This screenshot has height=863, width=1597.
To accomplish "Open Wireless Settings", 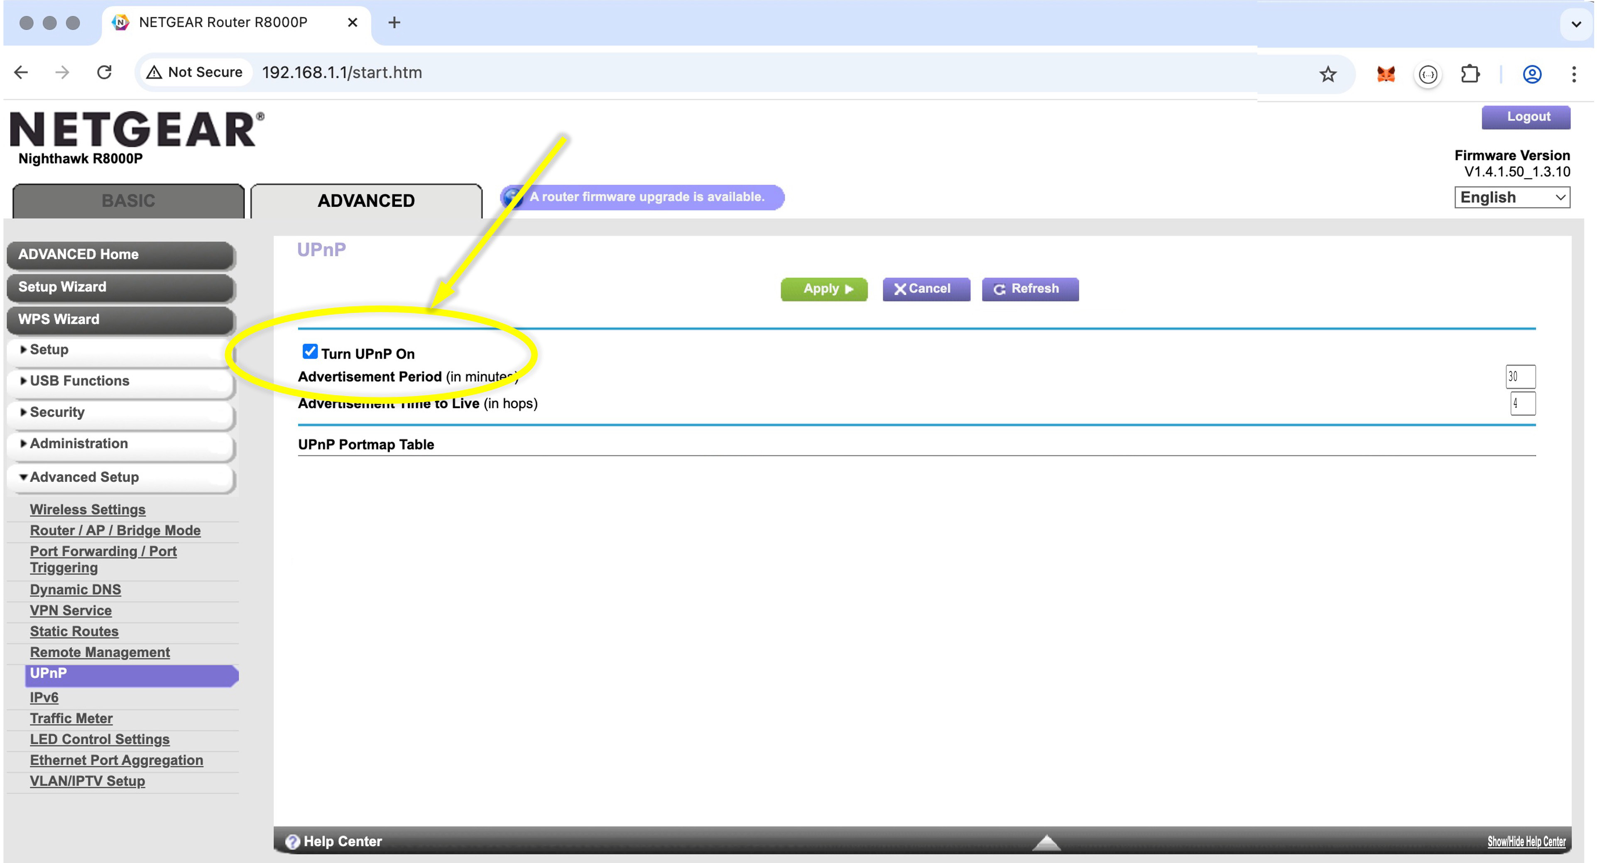I will [88, 510].
